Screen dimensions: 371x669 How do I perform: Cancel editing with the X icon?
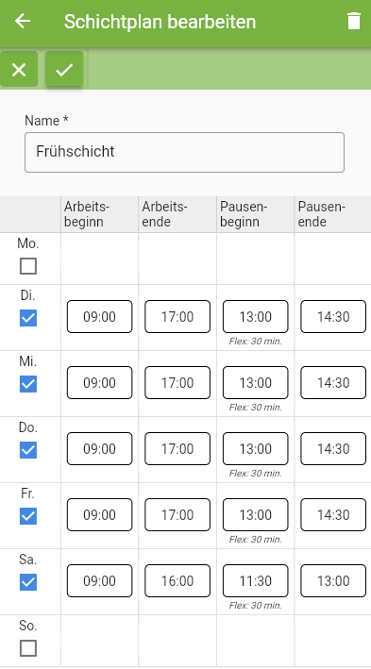point(19,69)
